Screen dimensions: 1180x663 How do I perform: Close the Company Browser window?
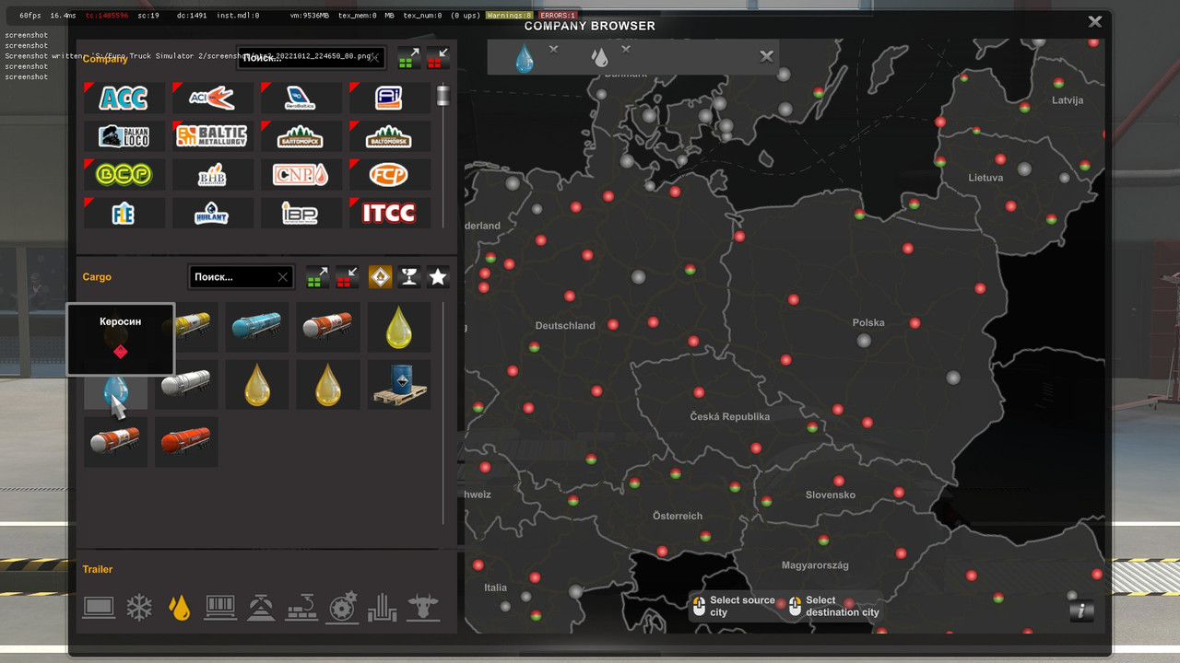coord(1094,21)
